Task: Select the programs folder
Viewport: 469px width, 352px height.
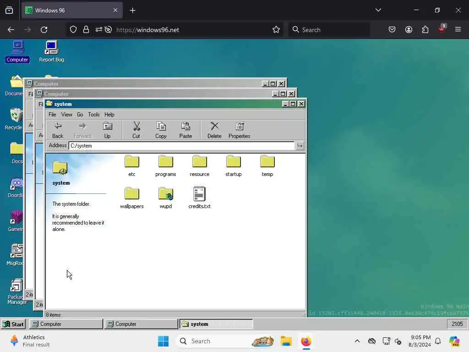Action: point(166,166)
